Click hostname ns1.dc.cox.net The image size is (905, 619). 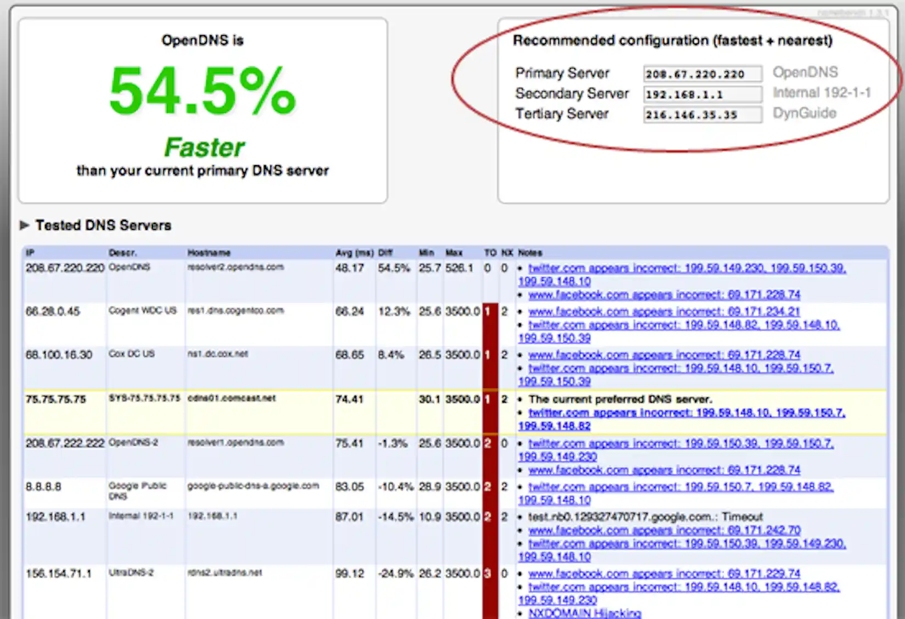218,354
